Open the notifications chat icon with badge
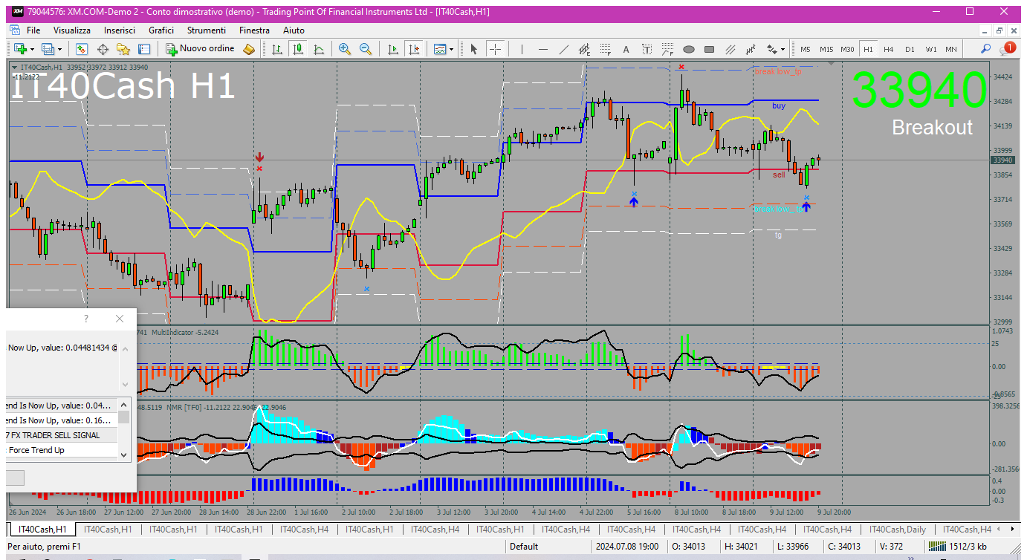 coord(1007,48)
